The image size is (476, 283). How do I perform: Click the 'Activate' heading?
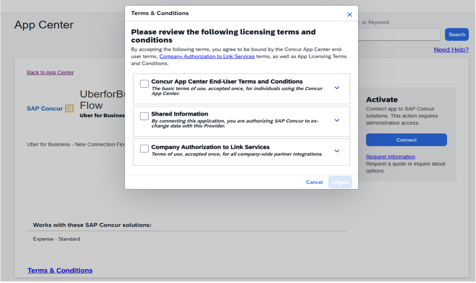click(x=382, y=100)
